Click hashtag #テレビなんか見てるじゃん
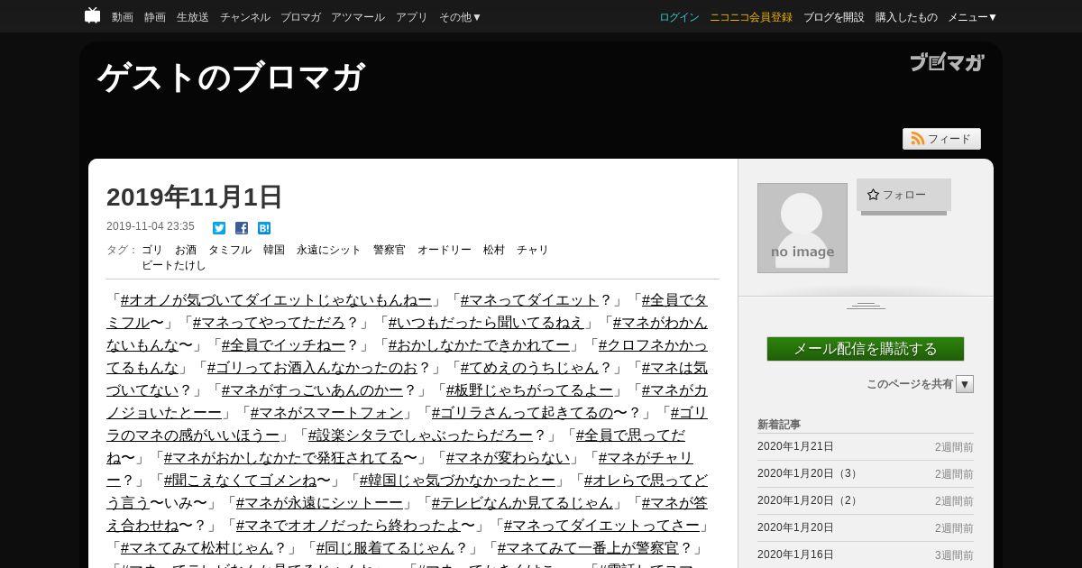This screenshot has width=1082, height=568. click(x=522, y=502)
